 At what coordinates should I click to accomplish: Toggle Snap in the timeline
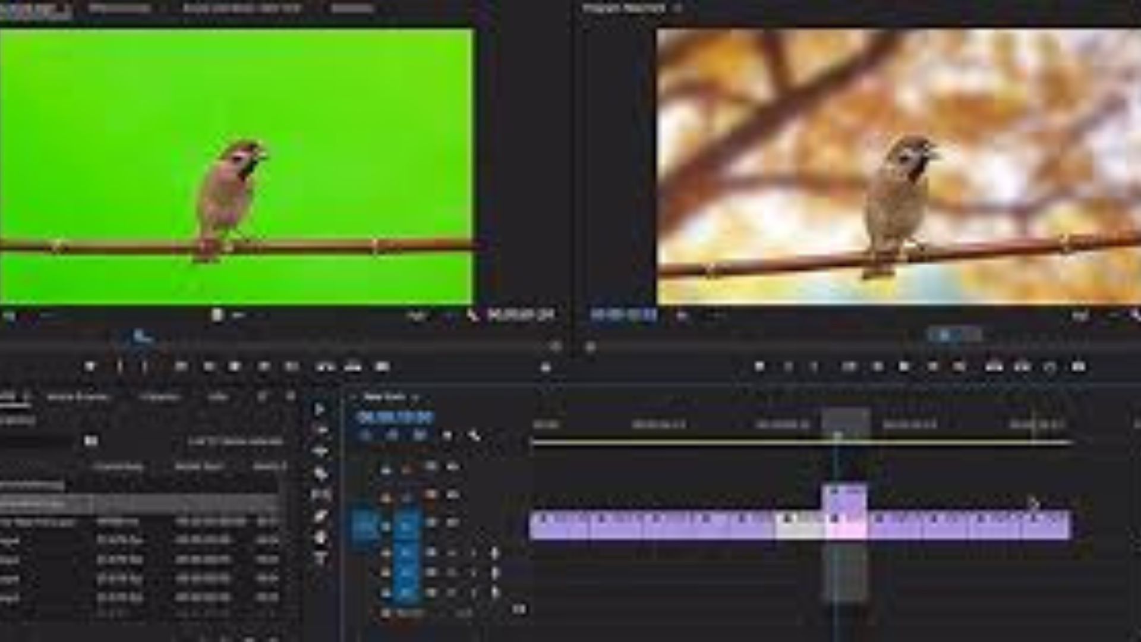[392, 436]
